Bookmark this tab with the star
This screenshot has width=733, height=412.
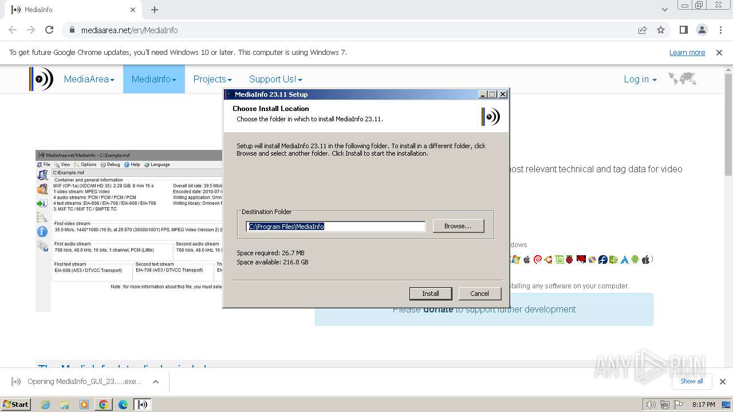tap(661, 30)
